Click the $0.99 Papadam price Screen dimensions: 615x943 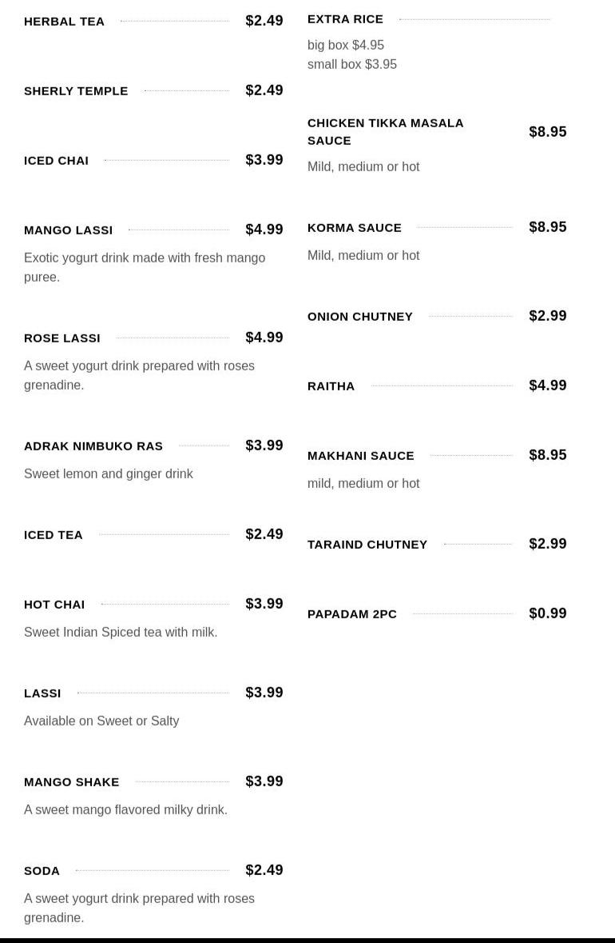tap(548, 613)
